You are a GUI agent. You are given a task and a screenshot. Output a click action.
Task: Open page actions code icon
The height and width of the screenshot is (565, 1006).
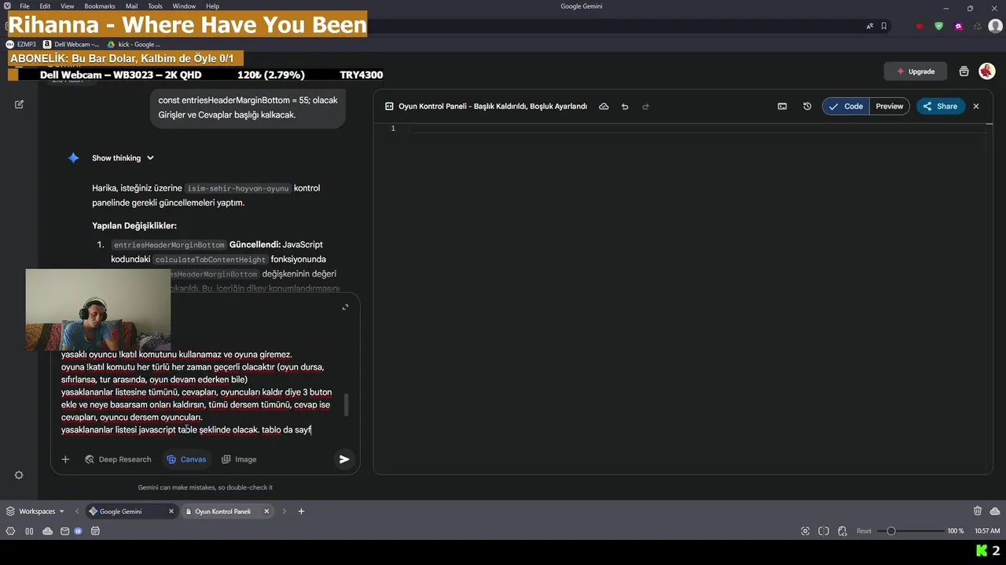coord(842,530)
